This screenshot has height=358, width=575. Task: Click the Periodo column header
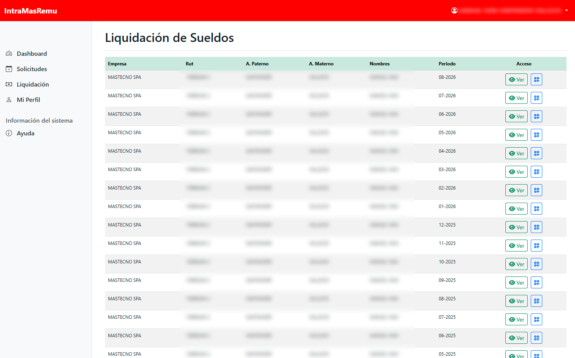click(447, 64)
